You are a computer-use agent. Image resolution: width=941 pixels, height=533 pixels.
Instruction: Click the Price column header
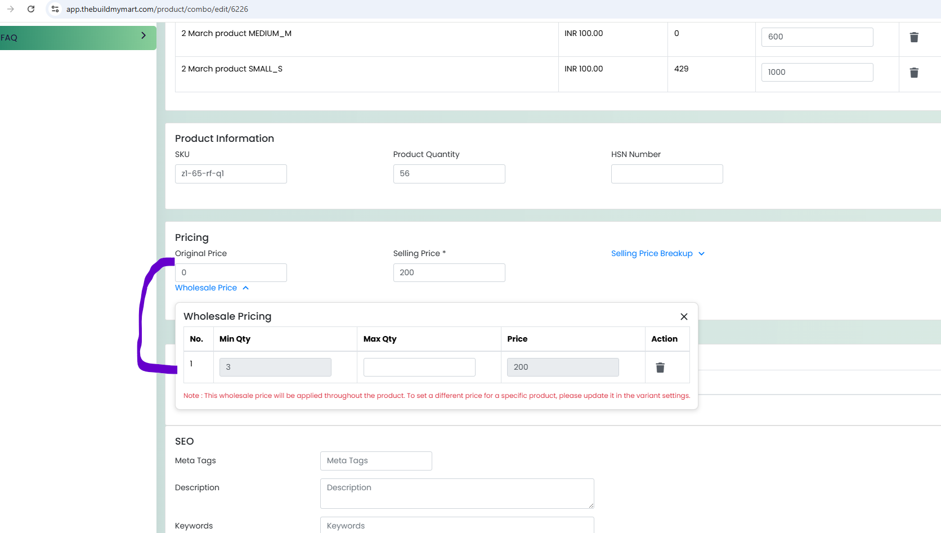coord(517,339)
